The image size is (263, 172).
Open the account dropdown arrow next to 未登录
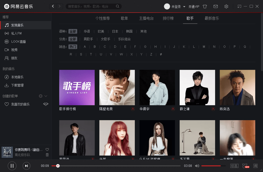[x=184, y=7]
